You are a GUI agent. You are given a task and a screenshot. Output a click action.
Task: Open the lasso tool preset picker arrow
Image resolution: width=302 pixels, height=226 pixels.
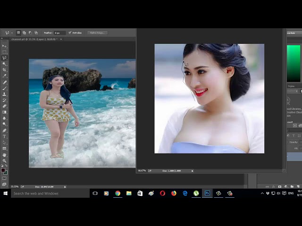pyautogui.click(x=12, y=33)
